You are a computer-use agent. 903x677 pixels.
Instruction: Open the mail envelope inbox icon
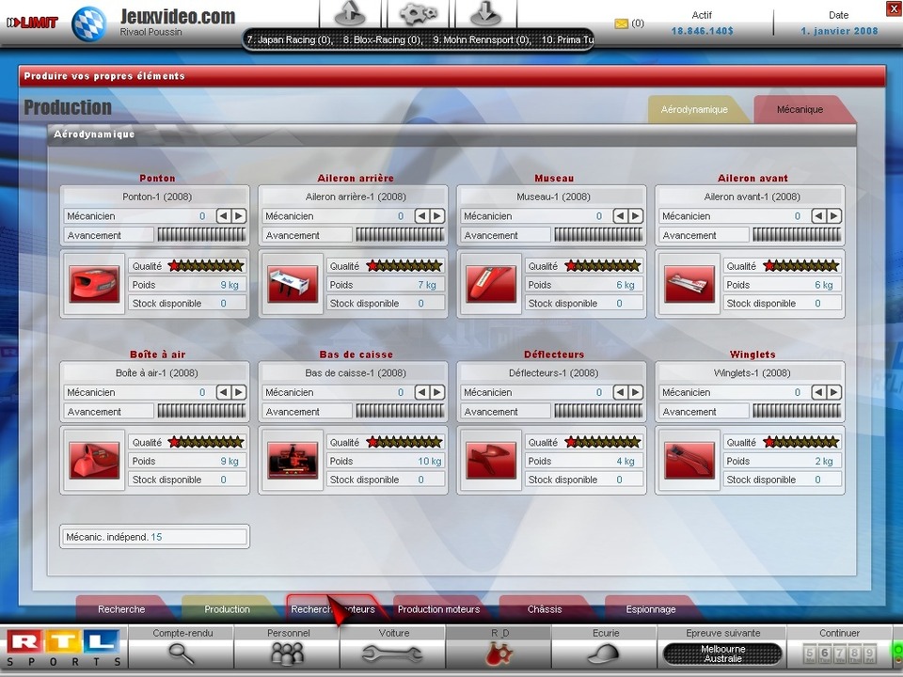coord(621,24)
